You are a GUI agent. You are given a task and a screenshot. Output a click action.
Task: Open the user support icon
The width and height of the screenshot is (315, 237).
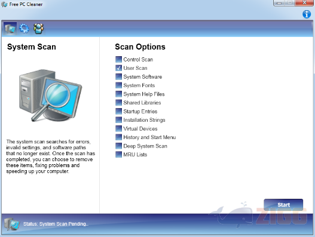[x=39, y=29]
